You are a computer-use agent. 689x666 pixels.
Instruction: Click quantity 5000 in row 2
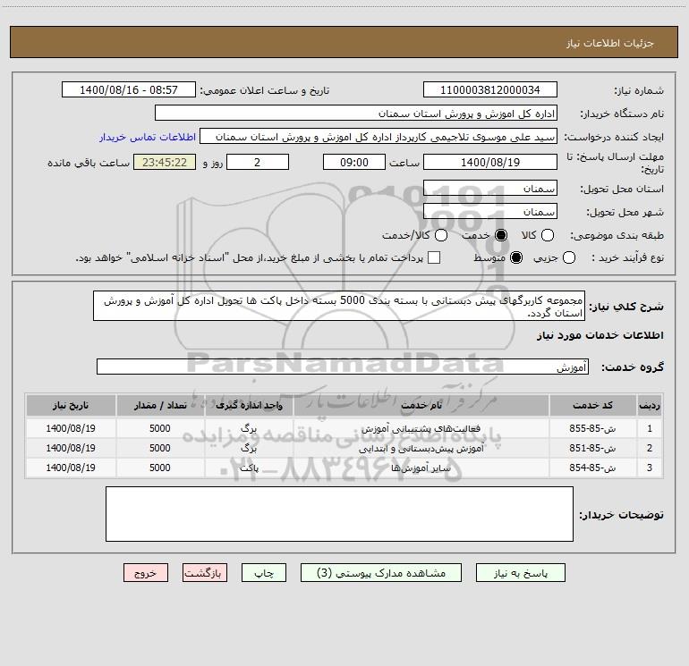click(160, 448)
